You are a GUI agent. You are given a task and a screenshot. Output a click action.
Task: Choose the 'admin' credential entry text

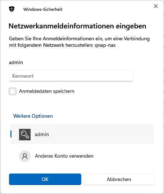[42, 135]
